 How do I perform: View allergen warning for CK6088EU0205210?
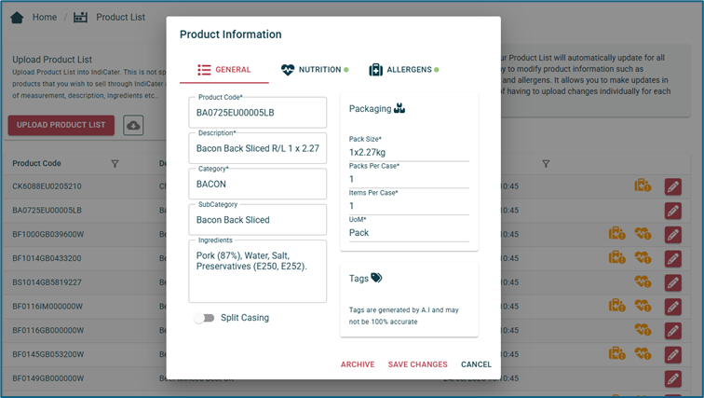[643, 185]
